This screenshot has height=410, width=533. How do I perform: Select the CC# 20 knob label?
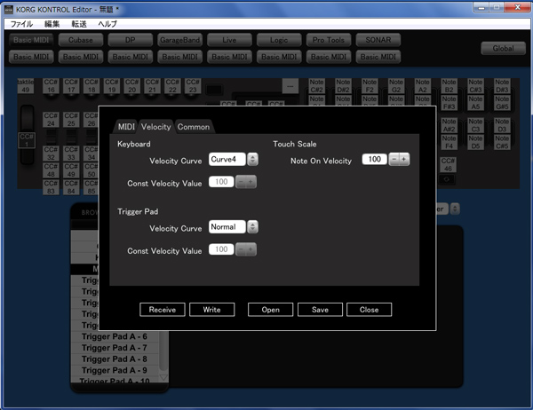pyautogui.click(x=131, y=86)
